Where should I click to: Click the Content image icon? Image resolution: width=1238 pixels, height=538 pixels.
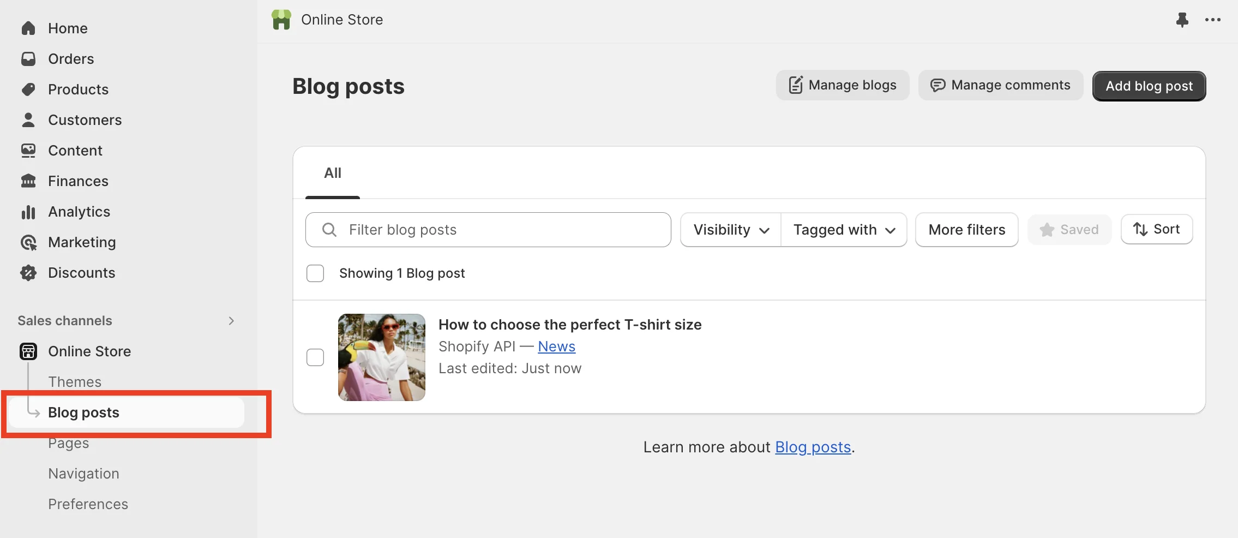[x=28, y=151]
